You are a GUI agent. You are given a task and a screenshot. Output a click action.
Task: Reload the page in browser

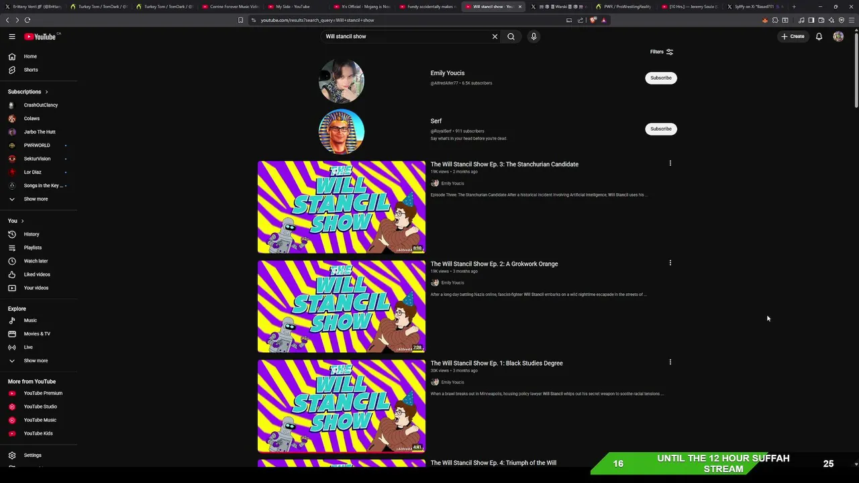[27, 20]
